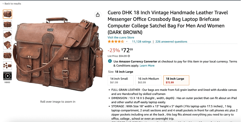Click the share icon above product image

98,15
